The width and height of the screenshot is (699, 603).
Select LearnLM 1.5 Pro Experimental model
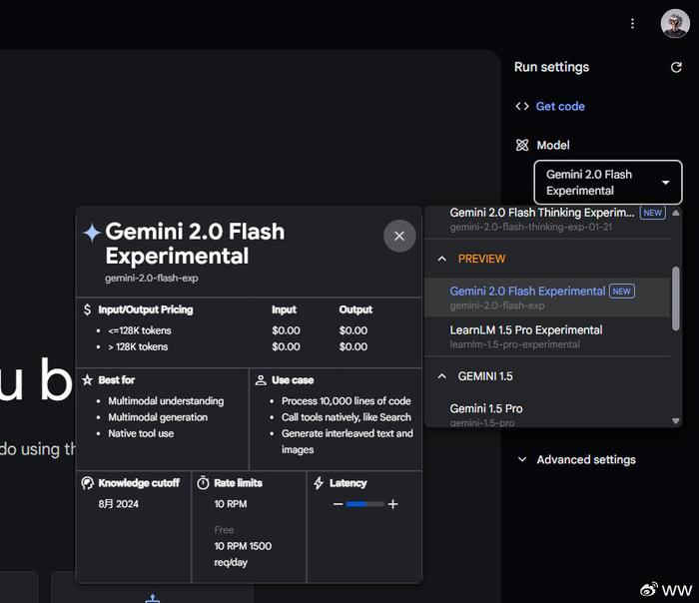click(546, 336)
